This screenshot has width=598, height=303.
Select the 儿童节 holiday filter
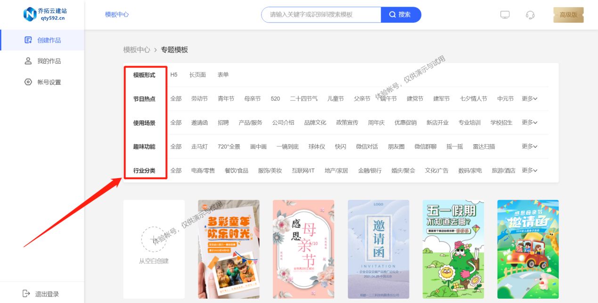click(x=336, y=98)
